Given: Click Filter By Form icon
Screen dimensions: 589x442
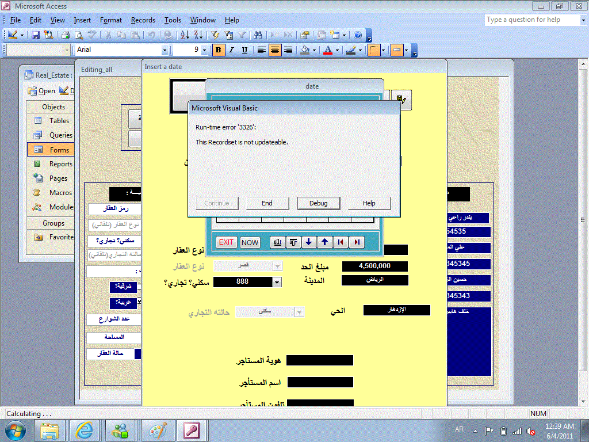Looking at the screenshot, I should point(228,35).
